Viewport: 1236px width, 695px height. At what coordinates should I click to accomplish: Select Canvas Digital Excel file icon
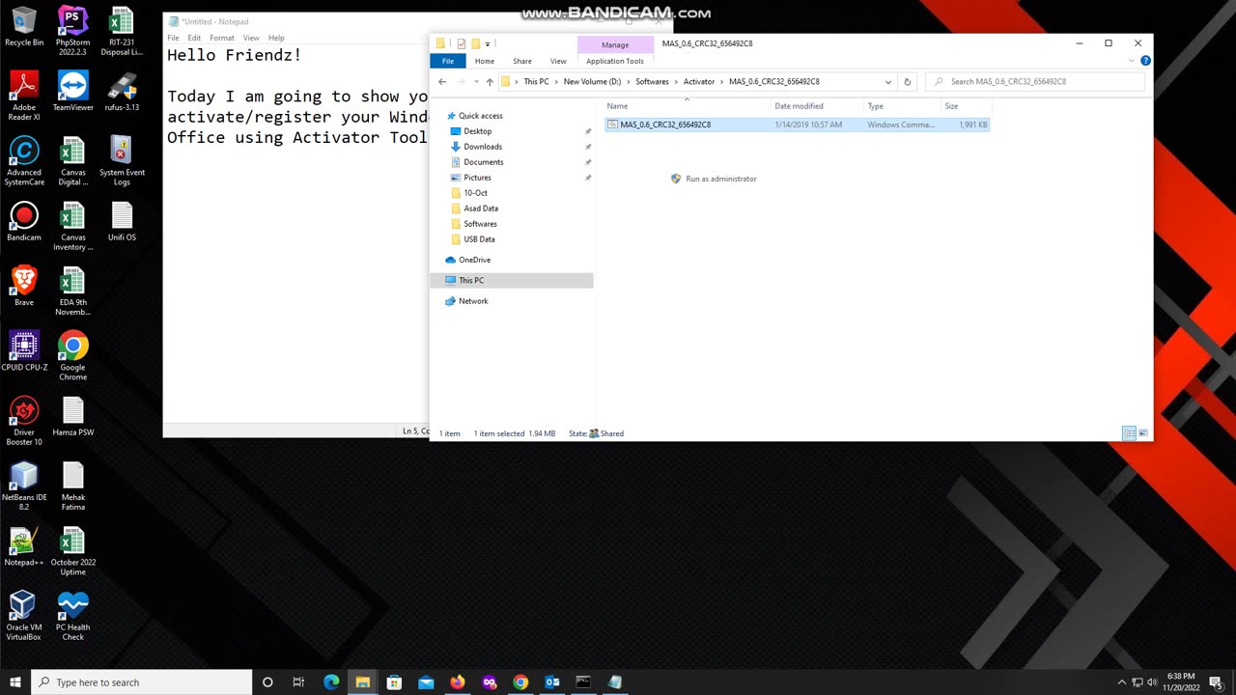point(72,161)
